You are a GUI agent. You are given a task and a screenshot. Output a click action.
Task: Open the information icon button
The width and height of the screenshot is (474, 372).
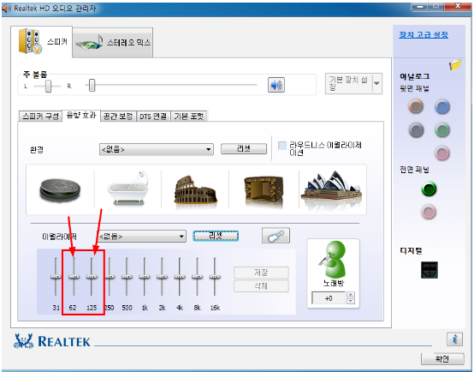click(x=454, y=339)
